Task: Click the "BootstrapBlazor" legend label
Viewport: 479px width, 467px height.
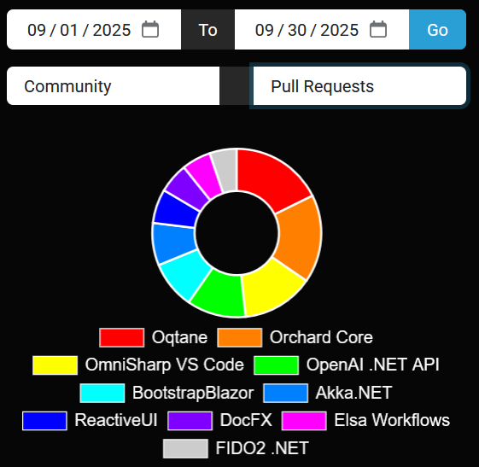Action: (x=193, y=393)
